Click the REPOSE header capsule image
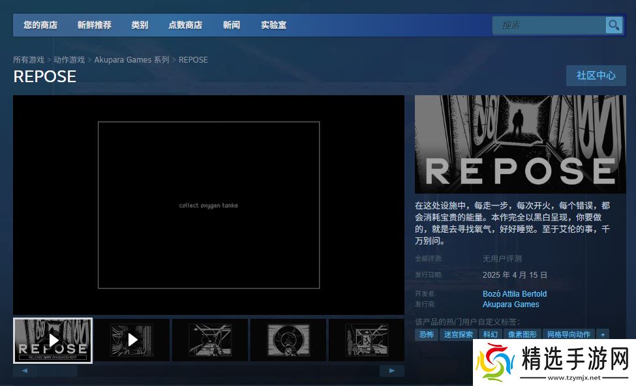The image size is (636, 386). (520, 144)
